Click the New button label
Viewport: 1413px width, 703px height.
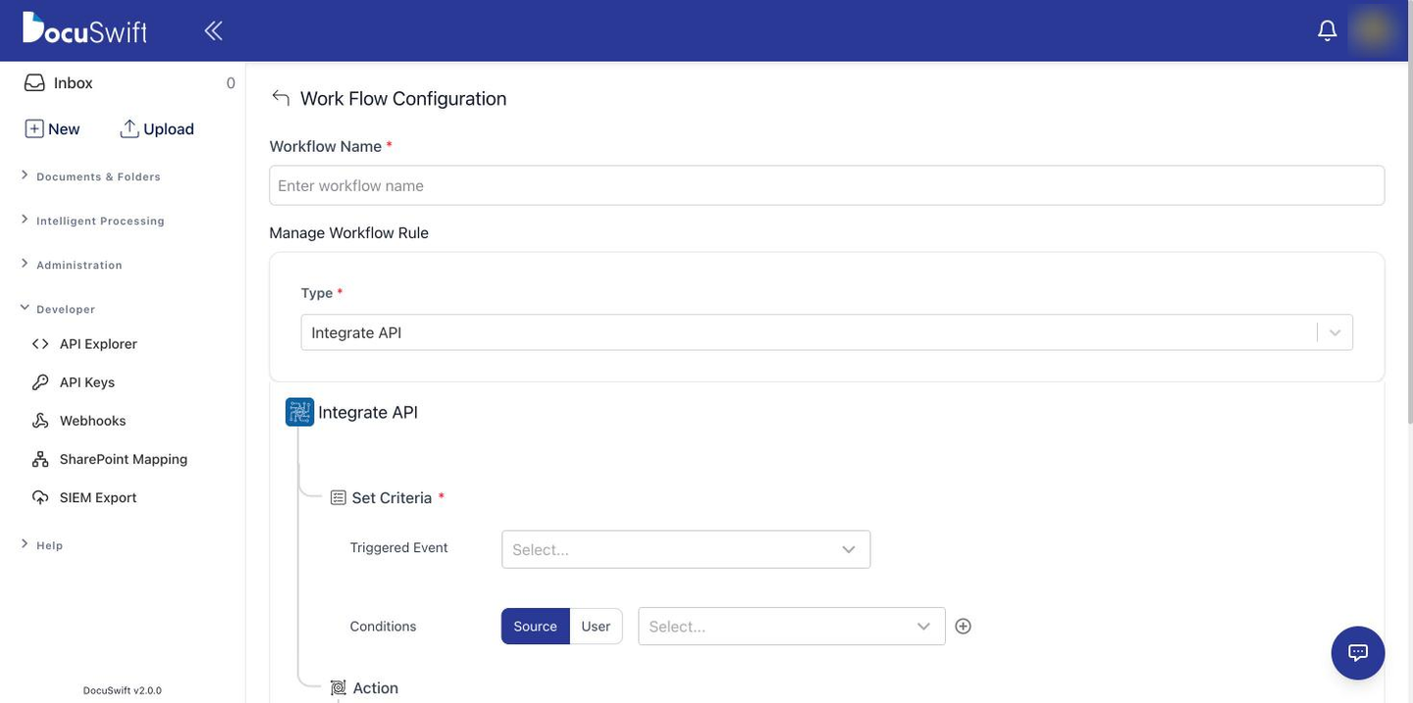point(64,128)
